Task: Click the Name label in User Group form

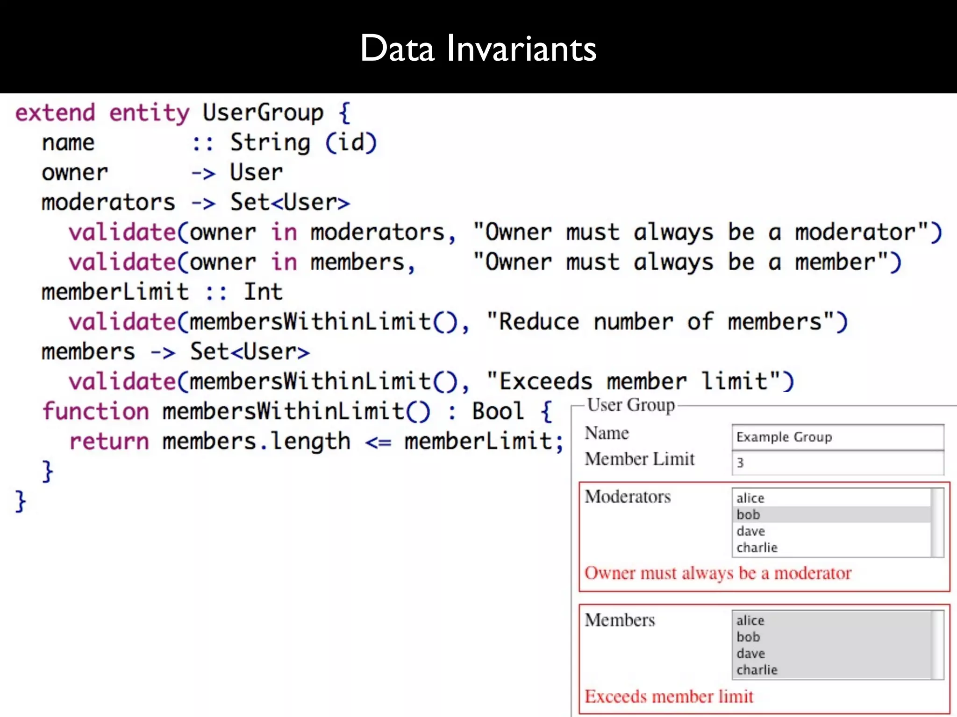Action: [x=607, y=433]
